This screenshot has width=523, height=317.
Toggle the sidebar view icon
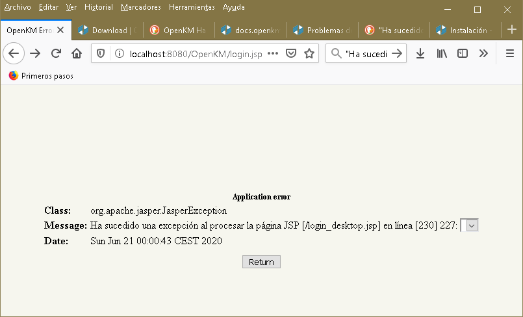463,53
